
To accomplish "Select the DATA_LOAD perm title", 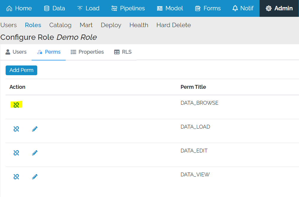I will pos(195,127).
